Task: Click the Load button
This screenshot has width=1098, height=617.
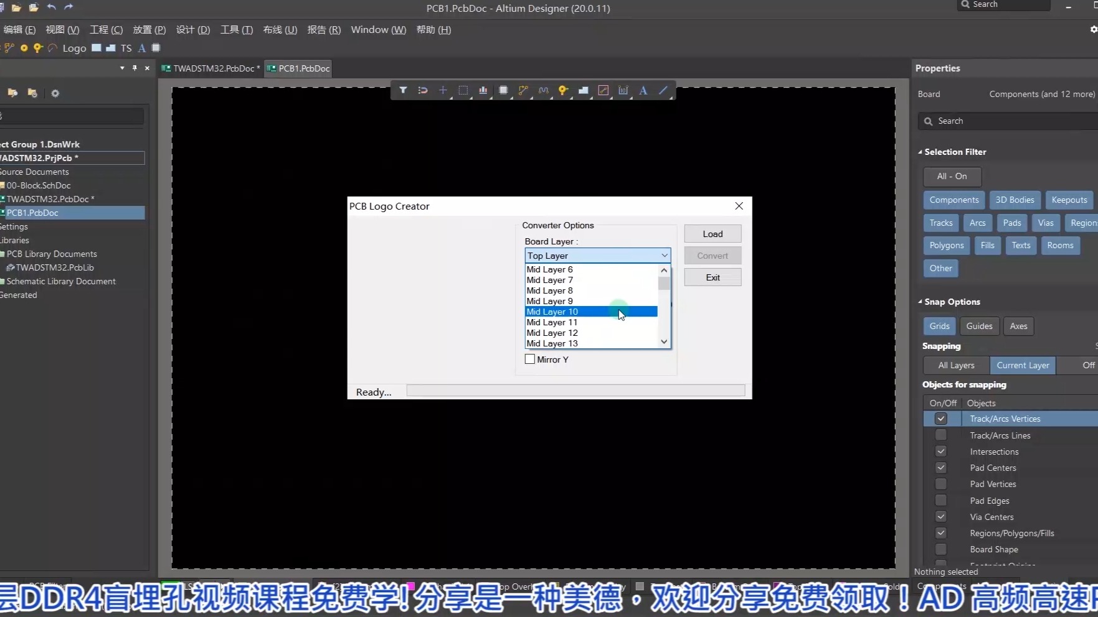Action: [x=712, y=234]
